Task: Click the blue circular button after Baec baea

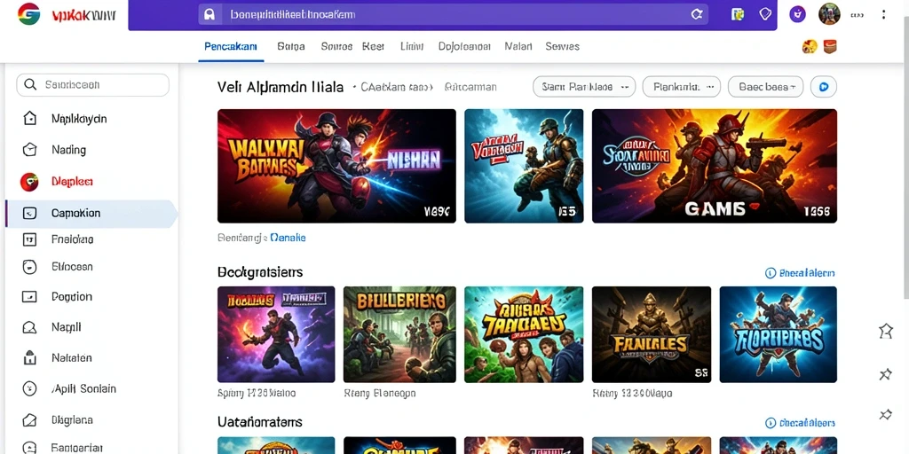Action: tap(824, 87)
